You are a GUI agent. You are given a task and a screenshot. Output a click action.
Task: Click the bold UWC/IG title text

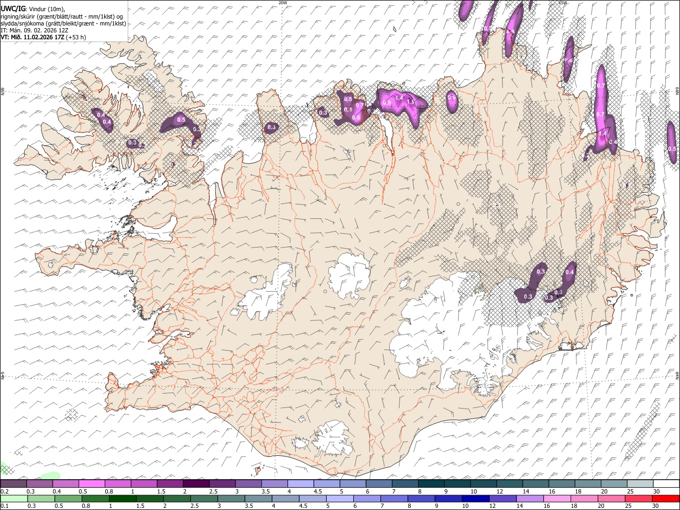13,8
